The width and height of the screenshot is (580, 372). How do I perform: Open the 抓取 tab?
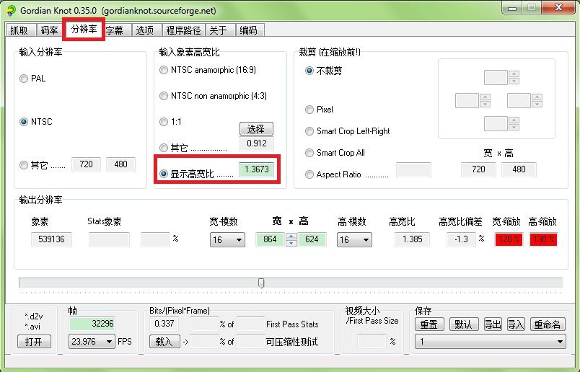pyautogui.click(x=19, y=30)
